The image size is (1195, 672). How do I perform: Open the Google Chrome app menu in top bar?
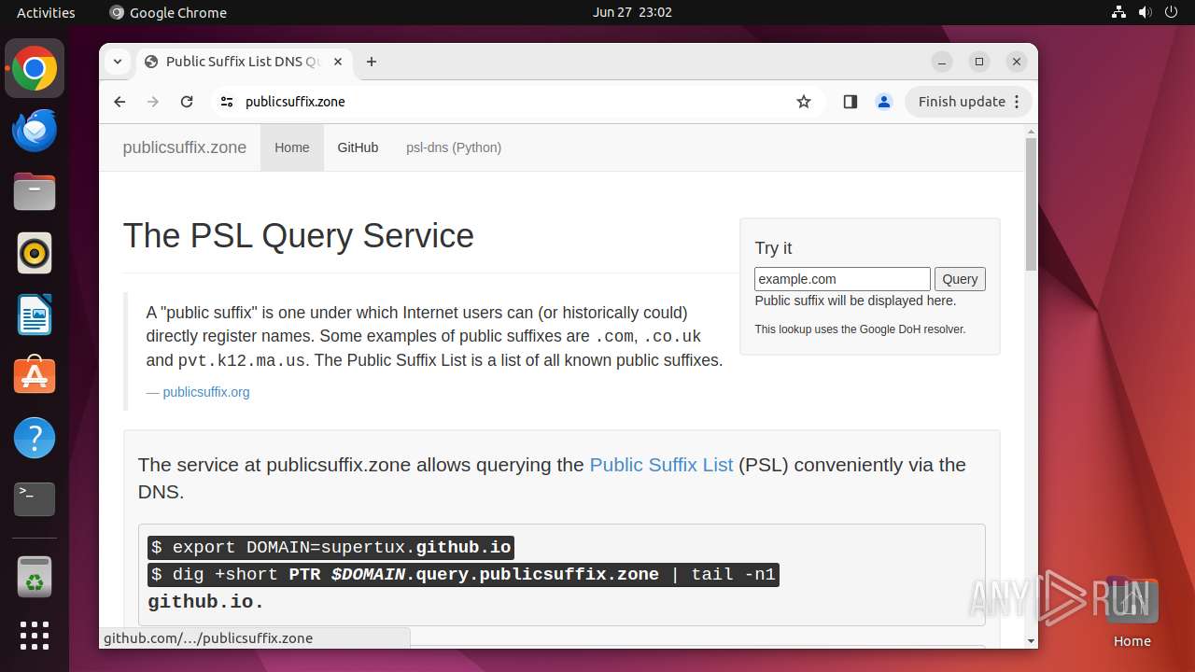168,12
